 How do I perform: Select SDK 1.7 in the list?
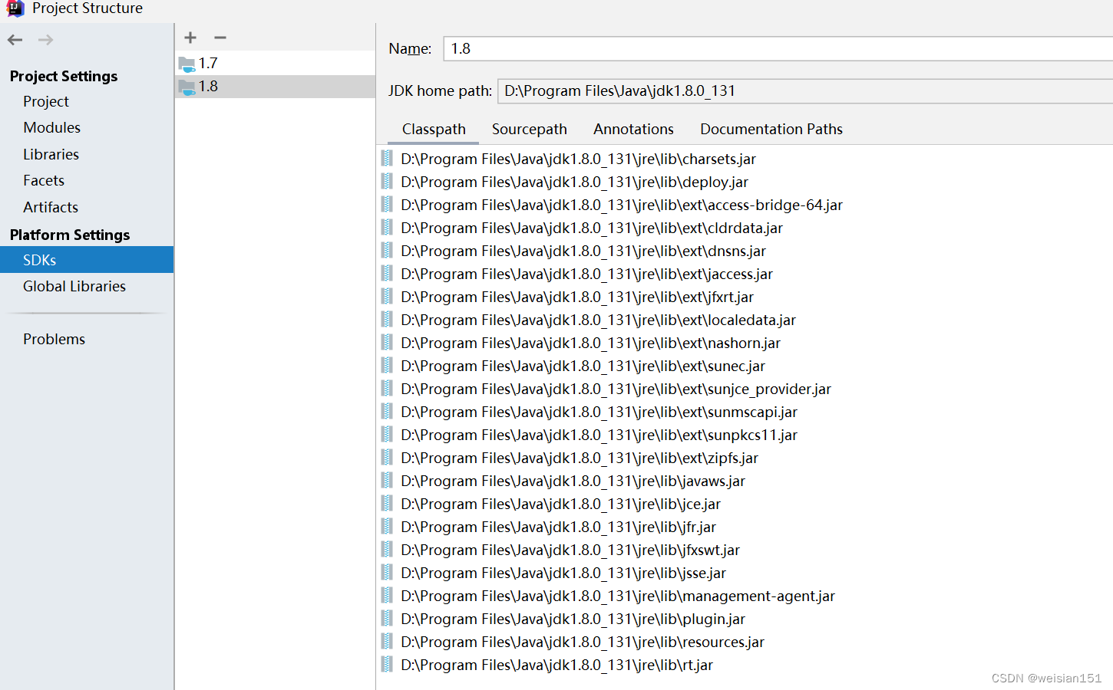pos(275,63)
